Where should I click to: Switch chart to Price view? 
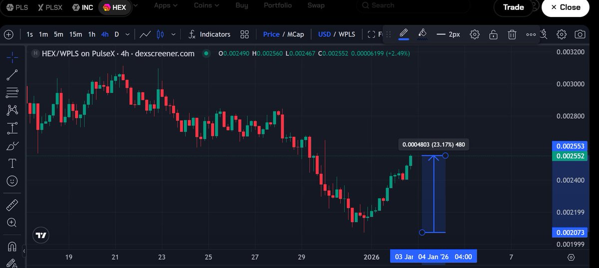tap(271, 34)
